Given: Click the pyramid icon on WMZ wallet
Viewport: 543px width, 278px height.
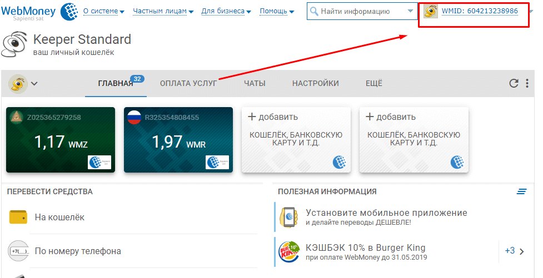Looking at the screenshot, I should (x=17, y=118).
